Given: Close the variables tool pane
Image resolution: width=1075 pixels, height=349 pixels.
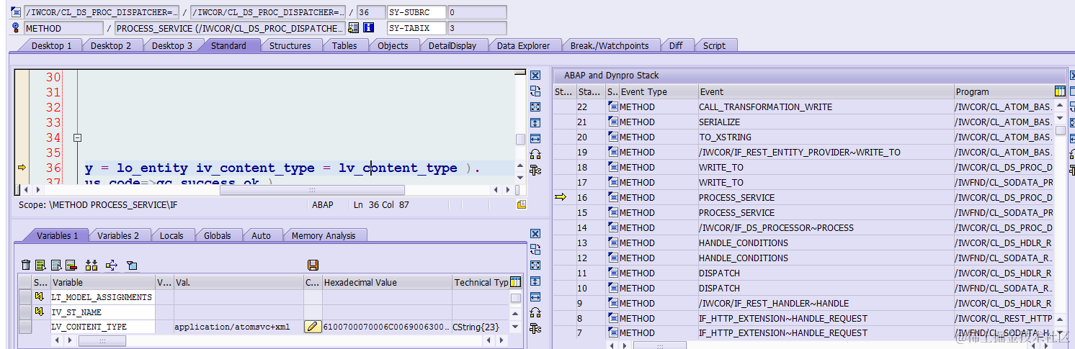Looking at the screenshot, I should (x=535, y=234).
